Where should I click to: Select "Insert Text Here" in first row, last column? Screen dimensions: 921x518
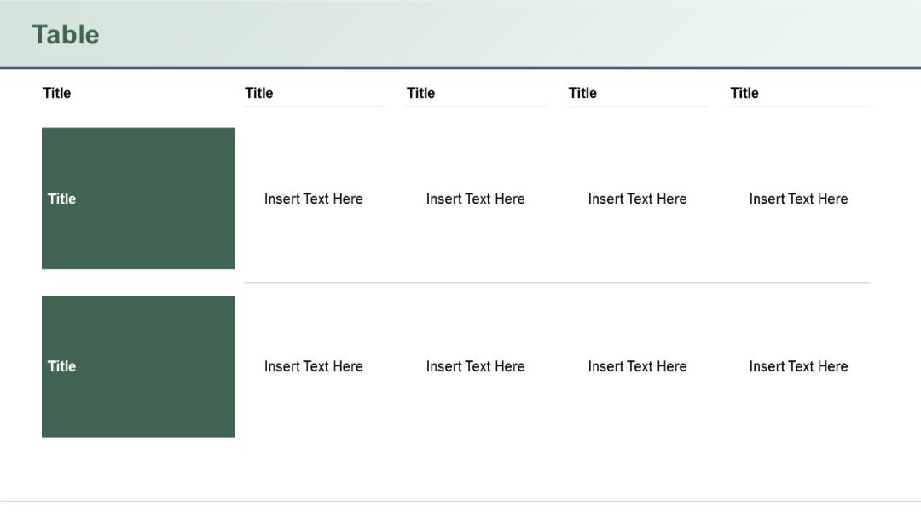798,199
